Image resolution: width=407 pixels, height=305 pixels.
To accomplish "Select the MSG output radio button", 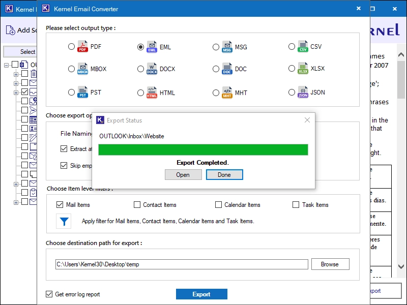I will (216, 47).
